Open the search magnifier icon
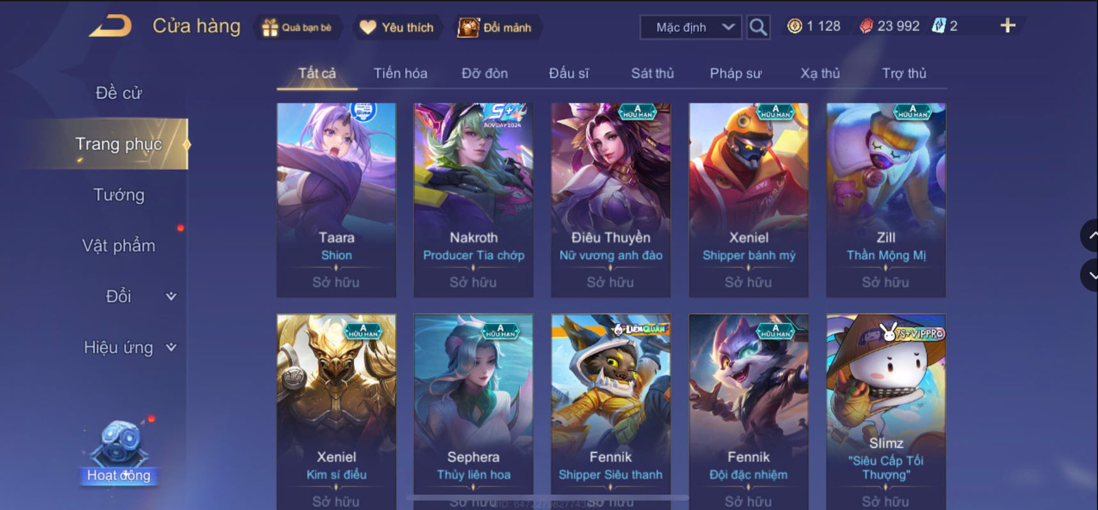Image resolution: width=1098 pixels, height=510 pixels. click(758, 28)
